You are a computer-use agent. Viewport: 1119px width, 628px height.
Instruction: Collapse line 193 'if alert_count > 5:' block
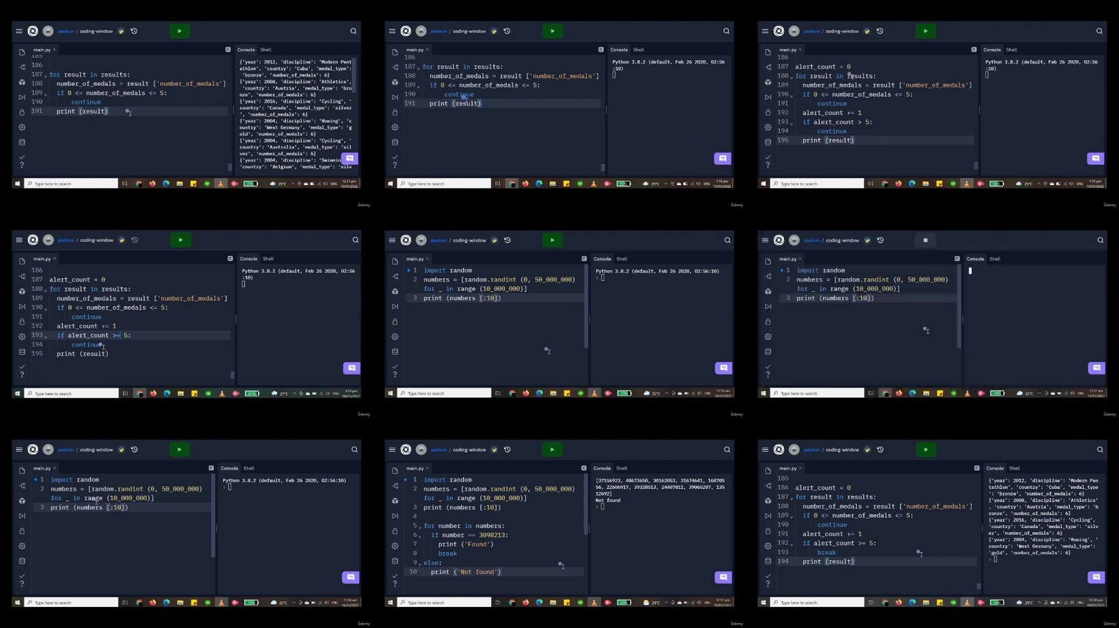point(792,123)
